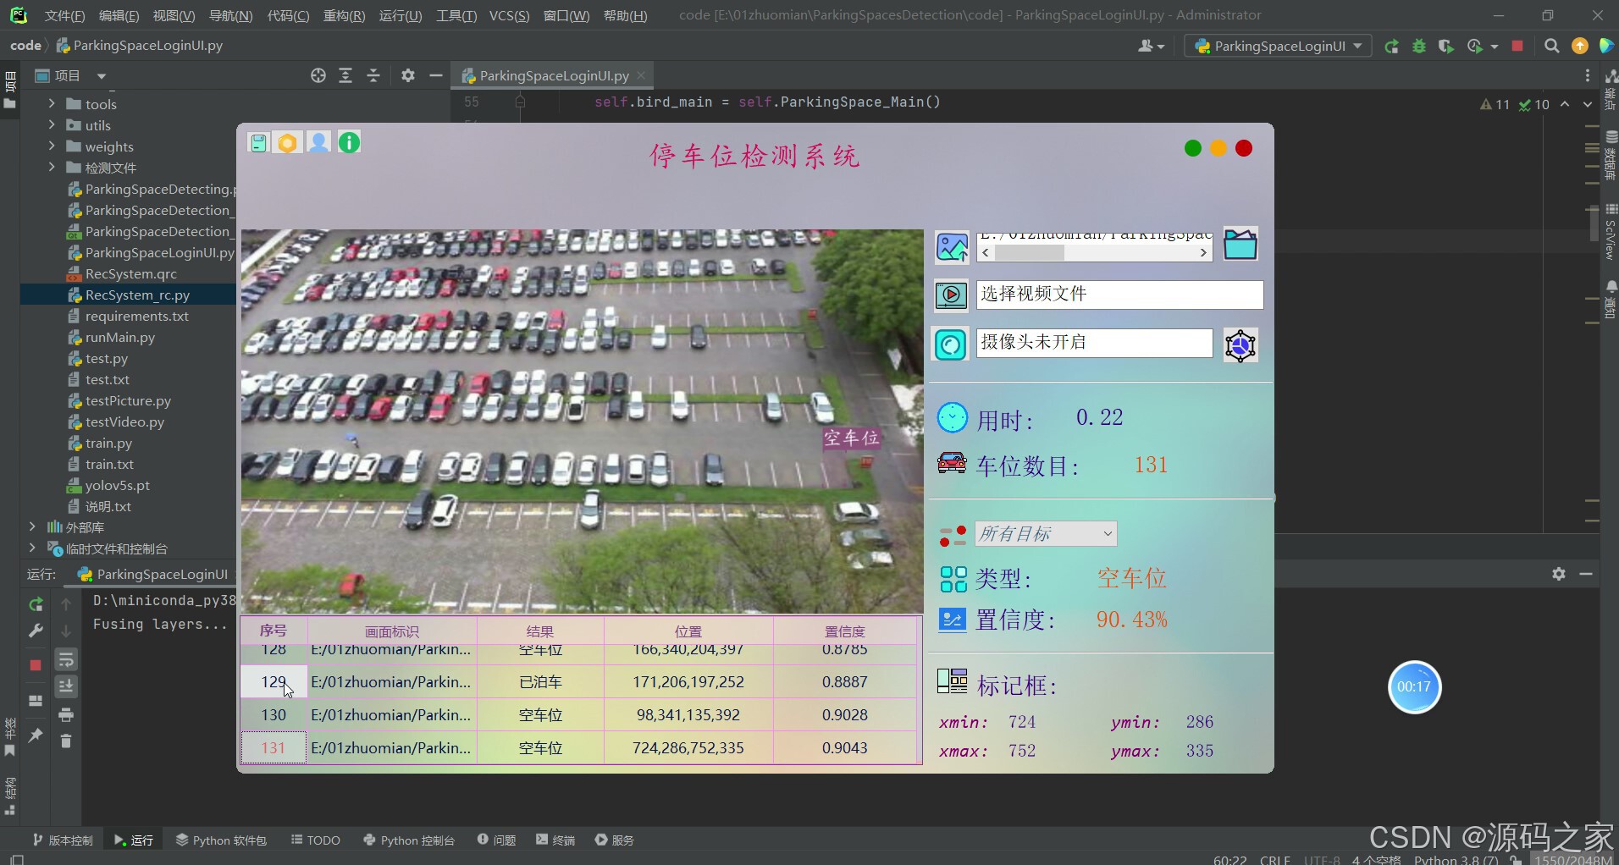The image size is (1619, 865).
Task: Click the image file picker icon
Action: 952,247
